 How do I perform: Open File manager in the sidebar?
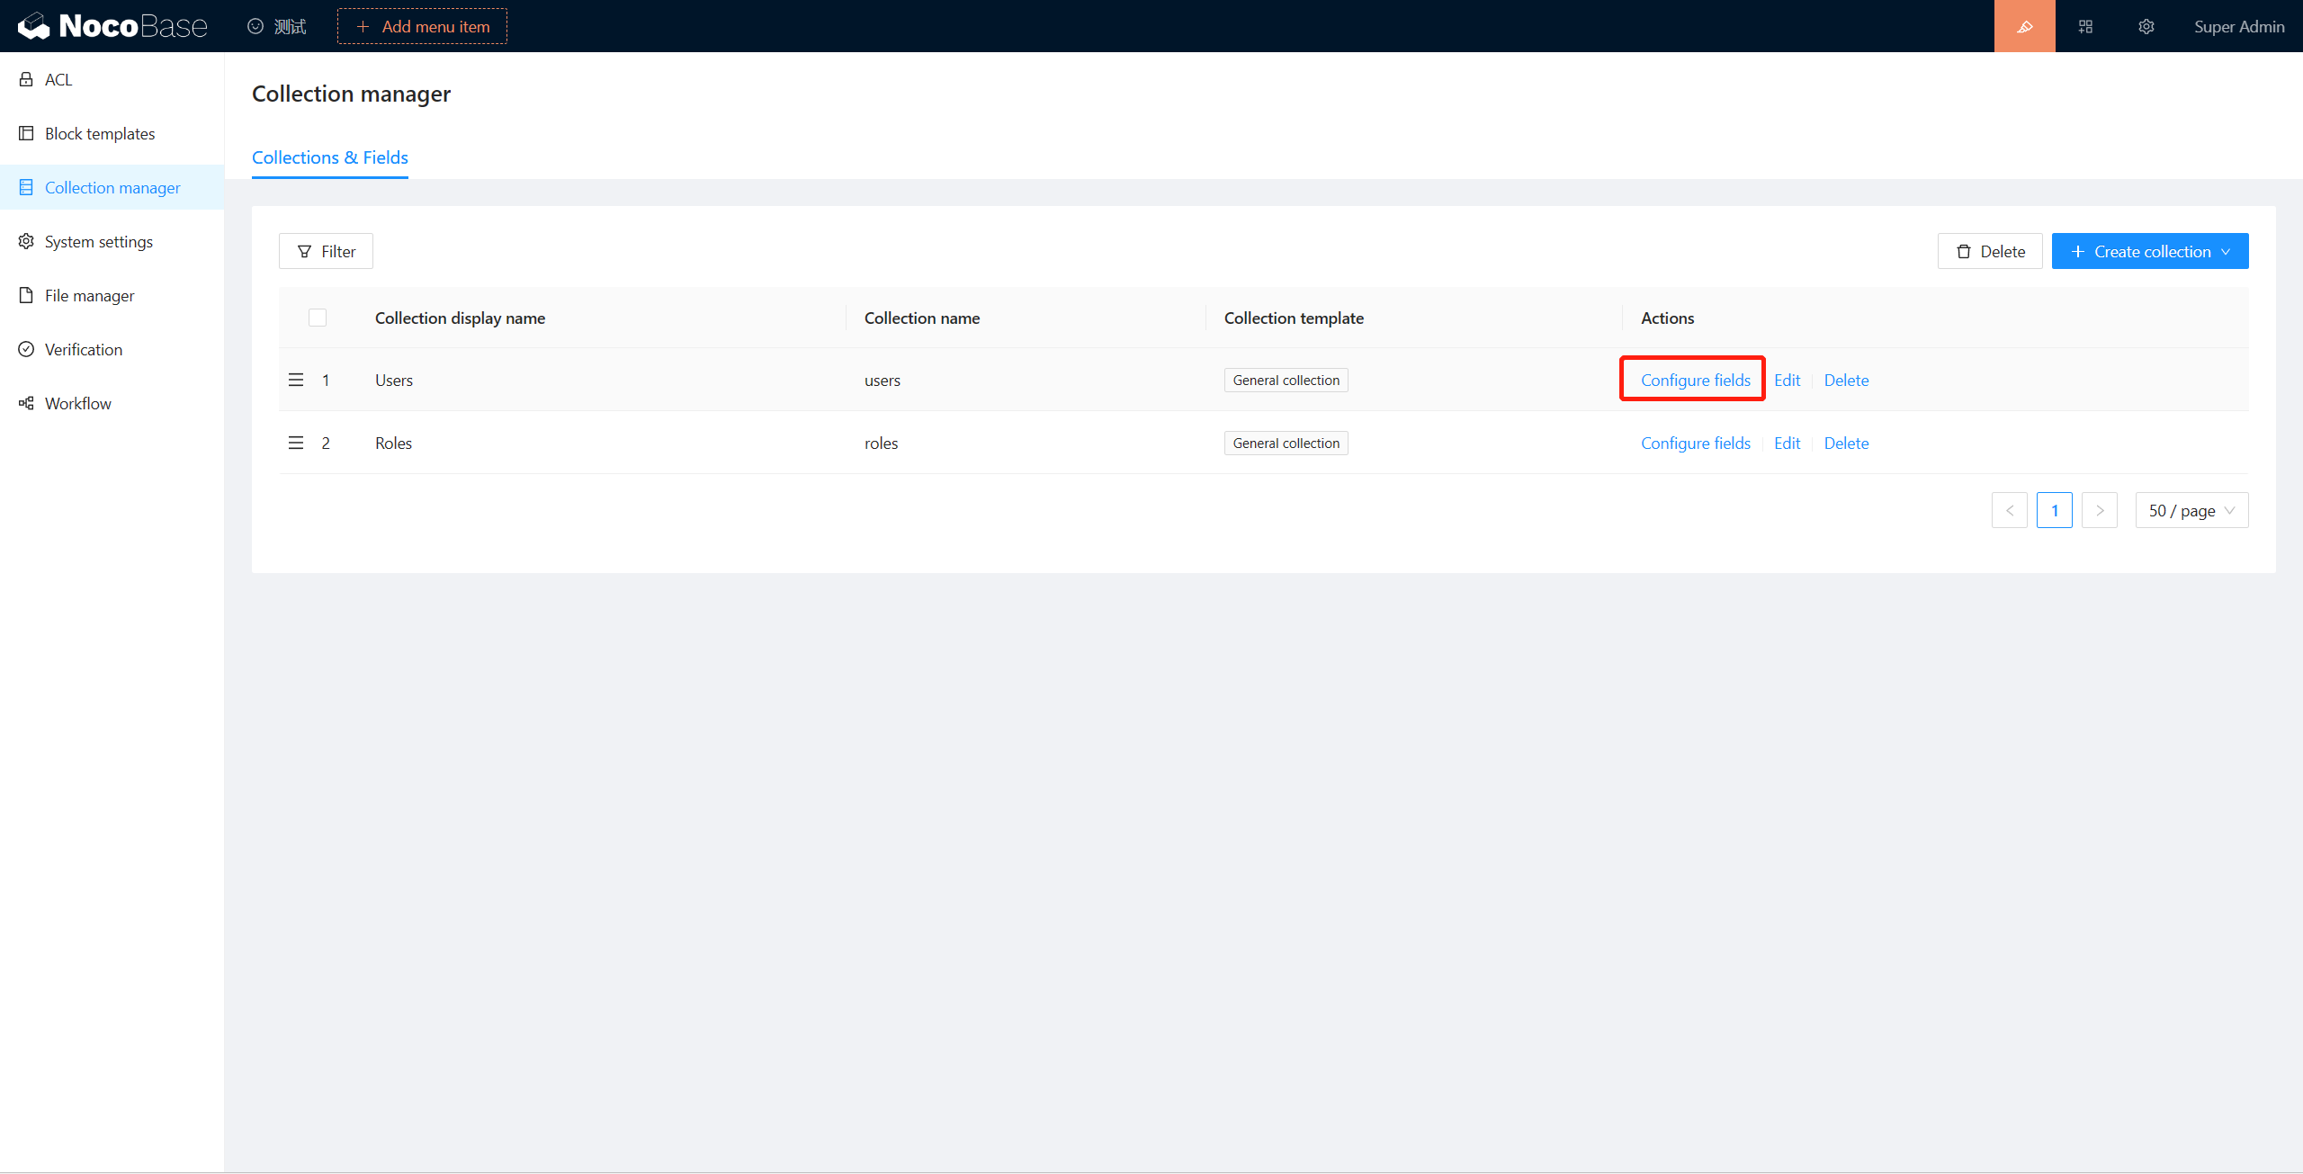pos(90,295)
